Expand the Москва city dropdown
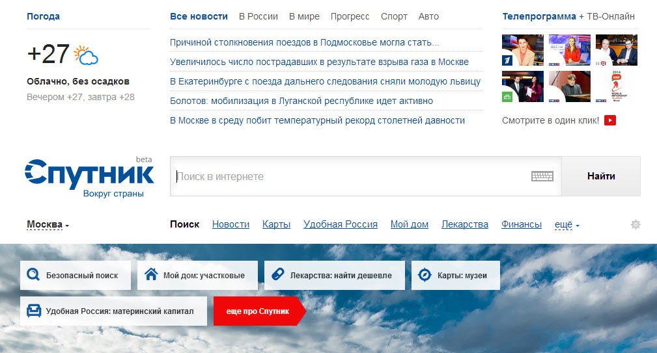The width and height of the screenshot is (657, 353). [48, 224]
